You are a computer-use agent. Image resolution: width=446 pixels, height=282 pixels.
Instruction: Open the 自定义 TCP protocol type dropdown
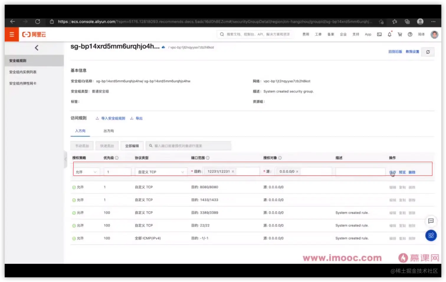(161, 172)
